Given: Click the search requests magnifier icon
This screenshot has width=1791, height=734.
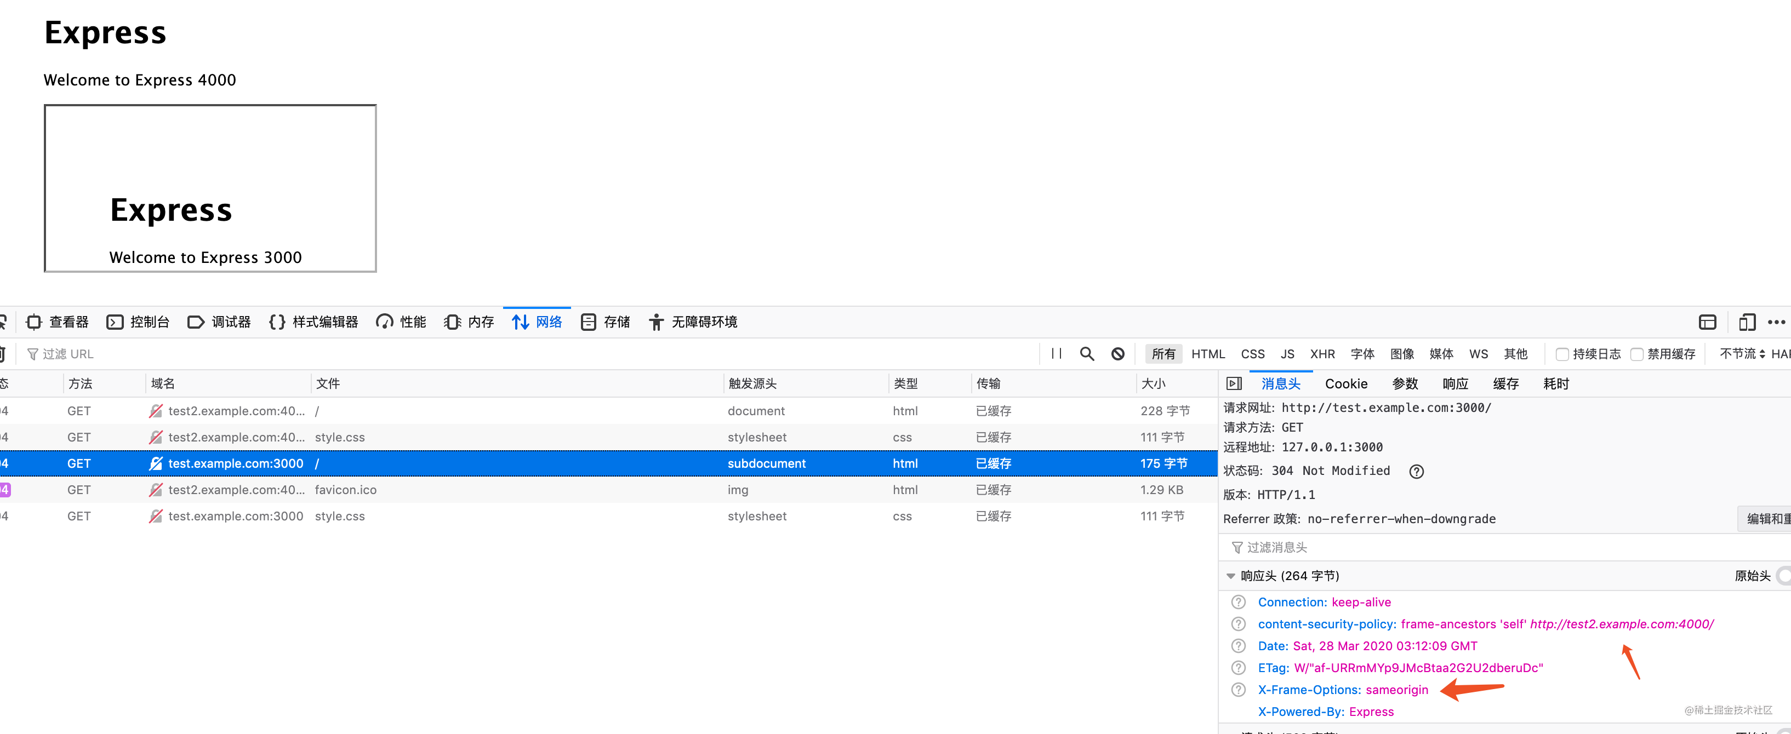Looking at the screenshot, I should tap(1087, 354).
